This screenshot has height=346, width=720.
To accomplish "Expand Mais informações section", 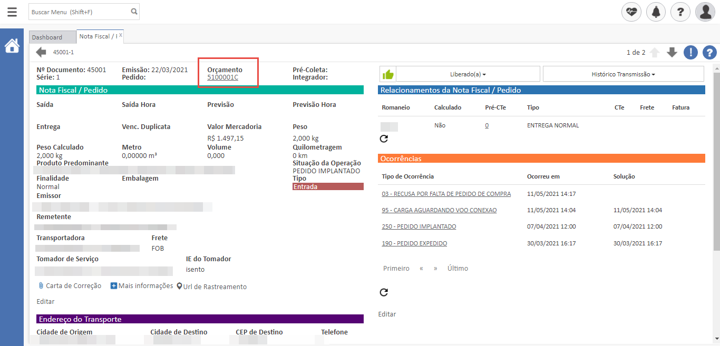I will (141, 286).
